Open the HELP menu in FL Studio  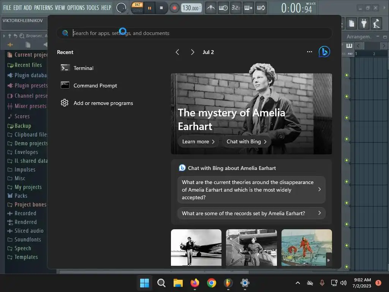pyautogui.click(x=106, y=8)
